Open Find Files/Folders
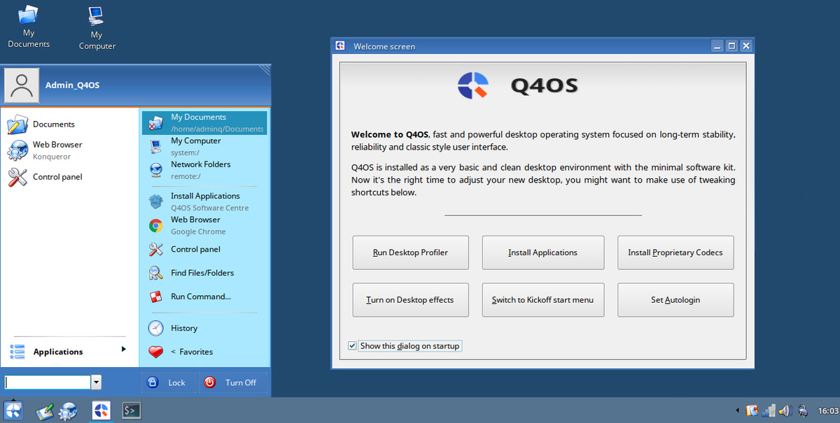 point(204,273)
